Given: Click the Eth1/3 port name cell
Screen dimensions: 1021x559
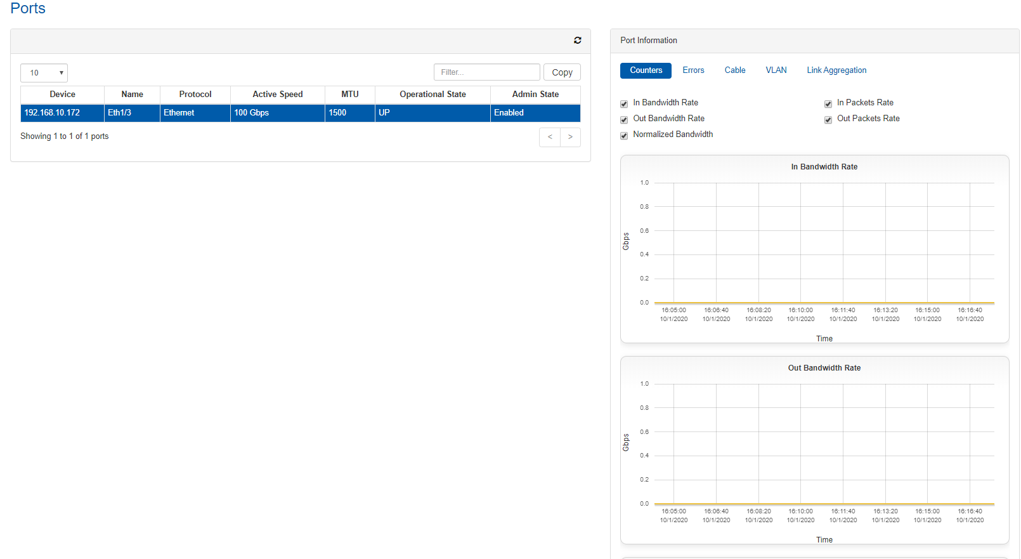Looking at the screenshot, I should 132,113.
